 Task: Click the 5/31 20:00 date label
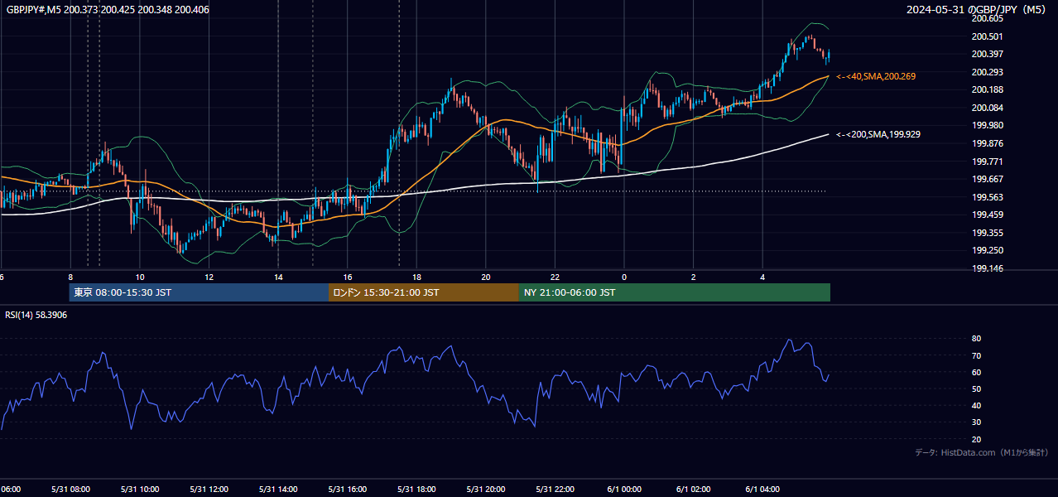click(486, 489)
